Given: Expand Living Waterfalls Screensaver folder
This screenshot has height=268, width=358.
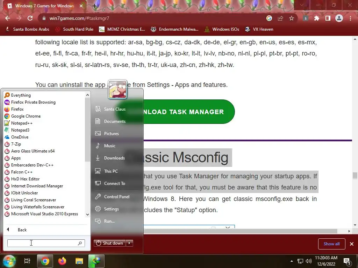Looking at the screenshot, I should coord(35,207).
